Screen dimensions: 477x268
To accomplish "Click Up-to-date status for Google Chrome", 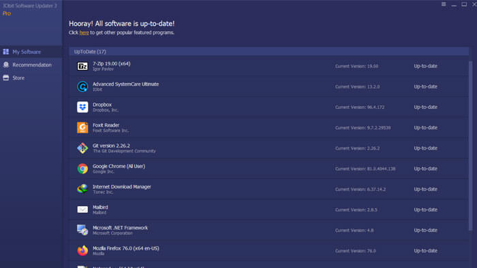I will [425, 169].
